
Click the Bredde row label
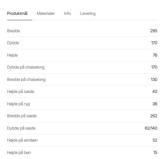coord(14,31)
